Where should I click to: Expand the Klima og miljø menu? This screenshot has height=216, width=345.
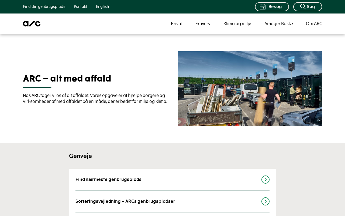pos(237,24)
